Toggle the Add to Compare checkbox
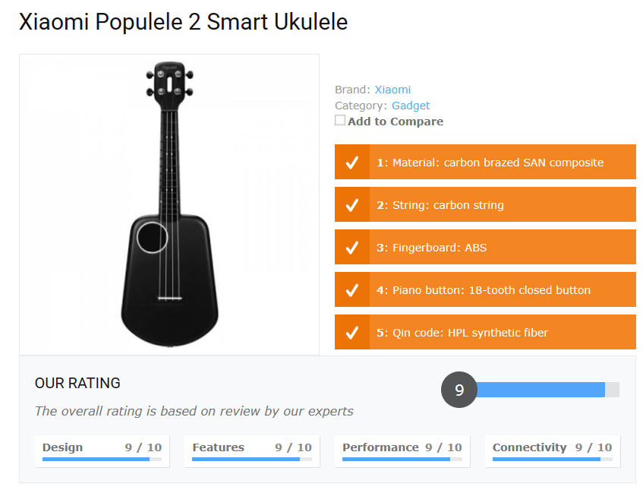 point(340,119)
